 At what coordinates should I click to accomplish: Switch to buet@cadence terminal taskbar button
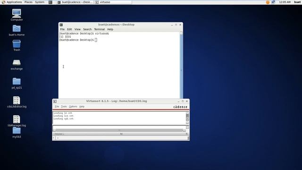coord(75,2)
